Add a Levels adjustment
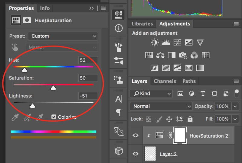242x163 pixels. point(166,42)
